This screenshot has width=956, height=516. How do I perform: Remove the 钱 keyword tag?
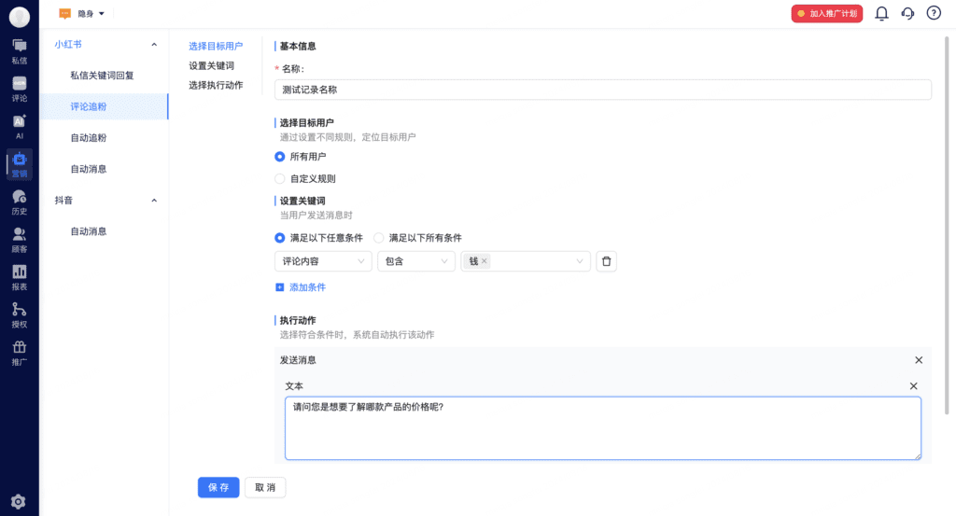pos(485,260)
